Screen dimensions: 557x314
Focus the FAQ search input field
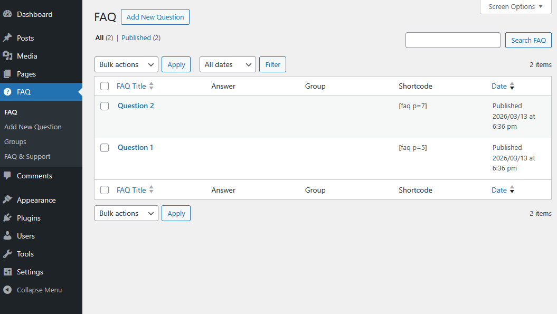[x=453, y=40]
